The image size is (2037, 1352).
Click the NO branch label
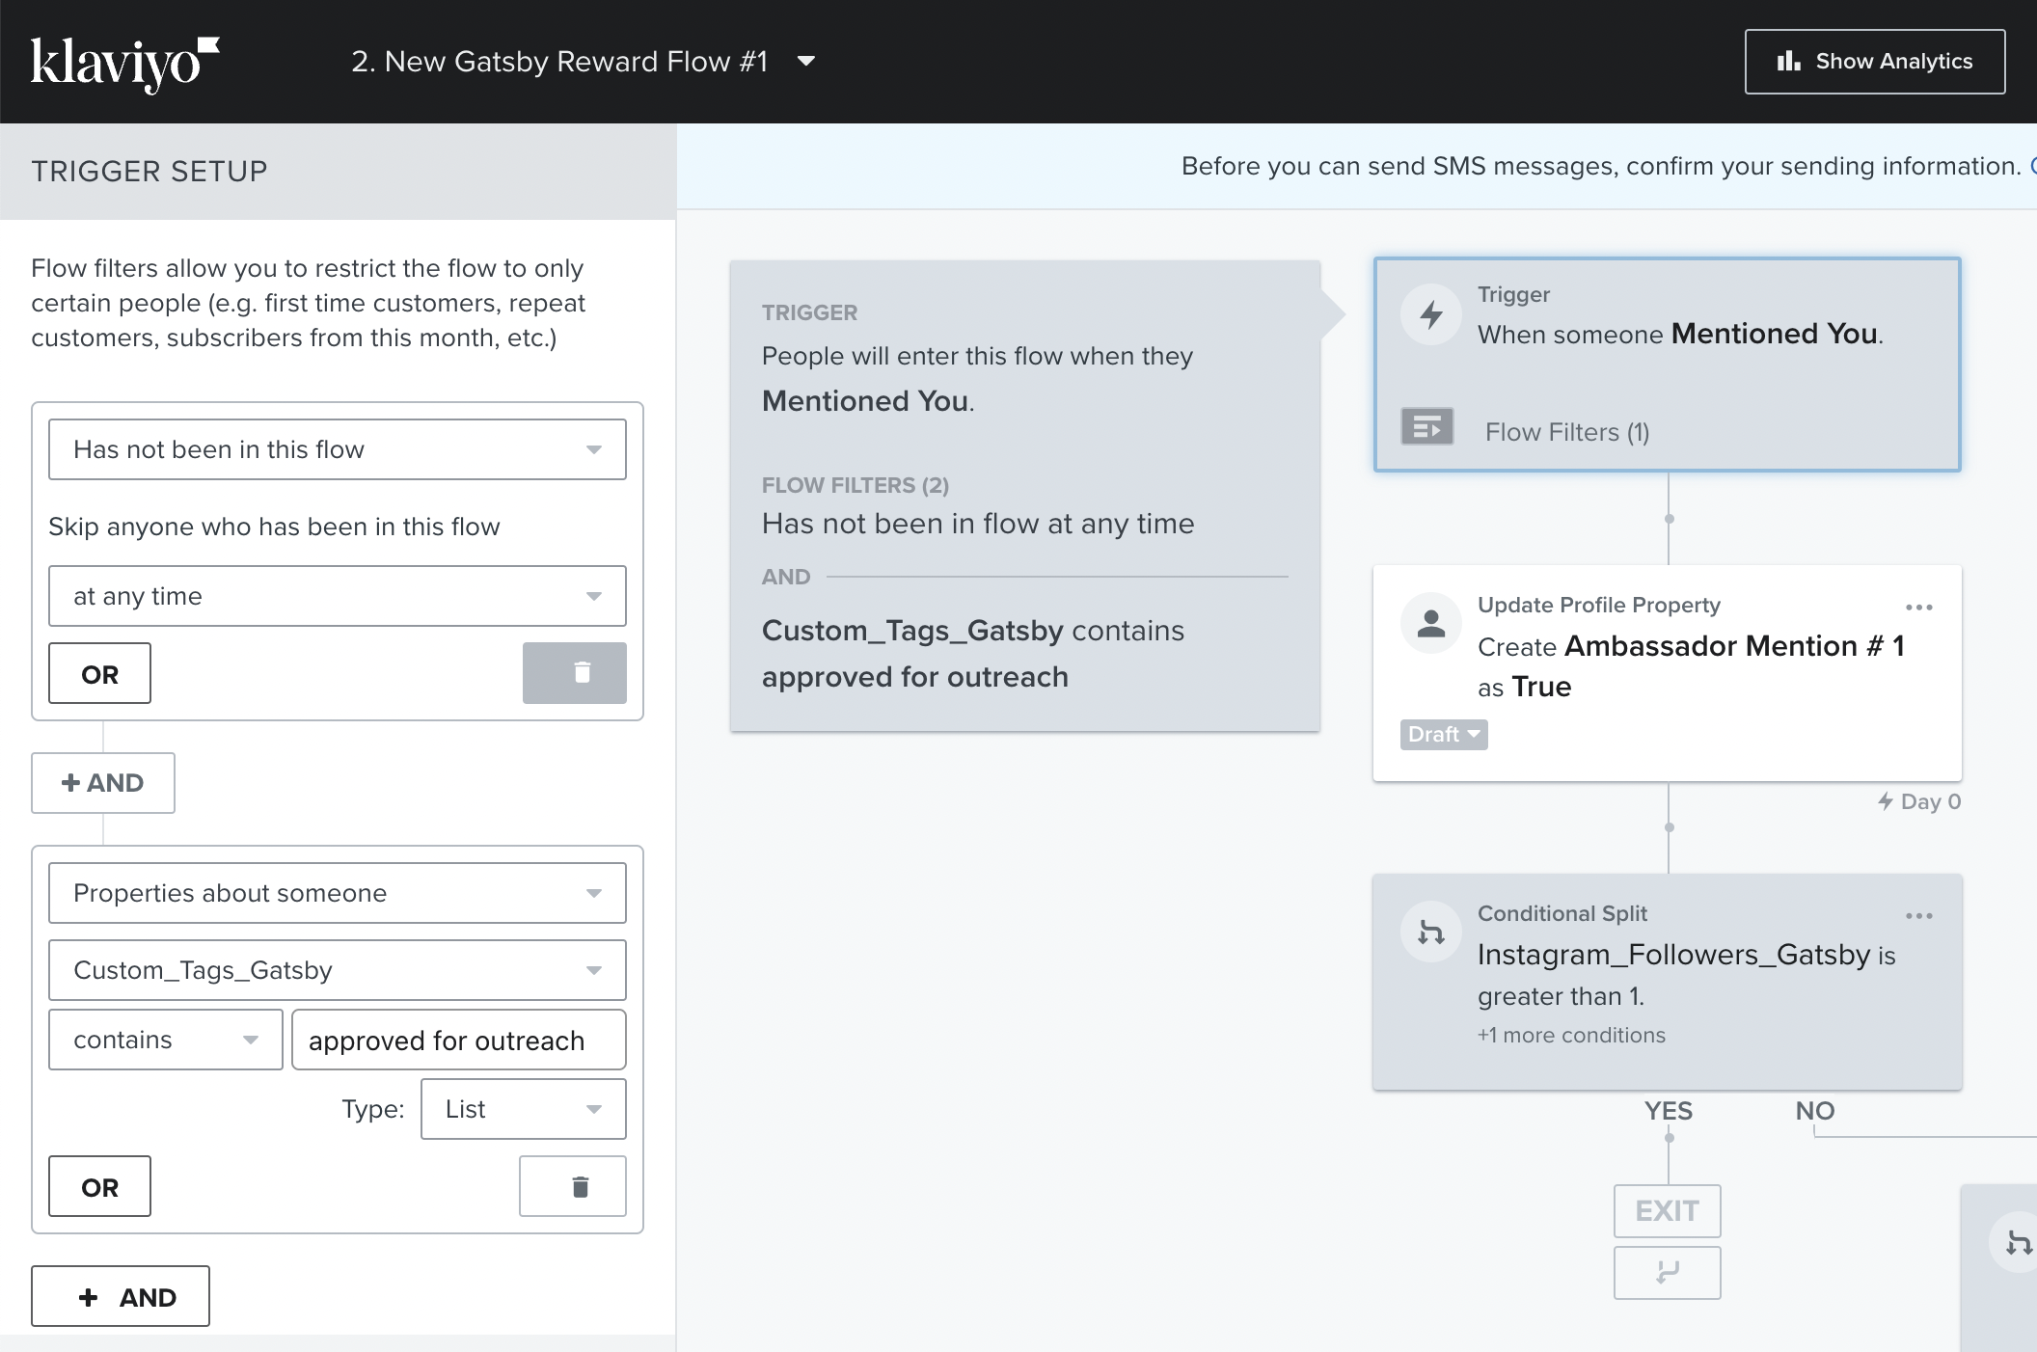point(1815,1111)
